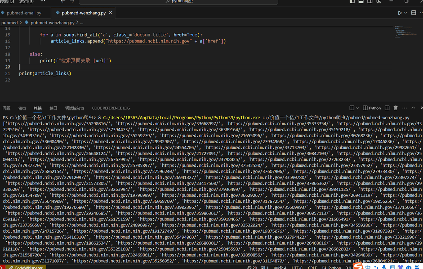Select the Python terminal instance label

[x=372, y=108]
